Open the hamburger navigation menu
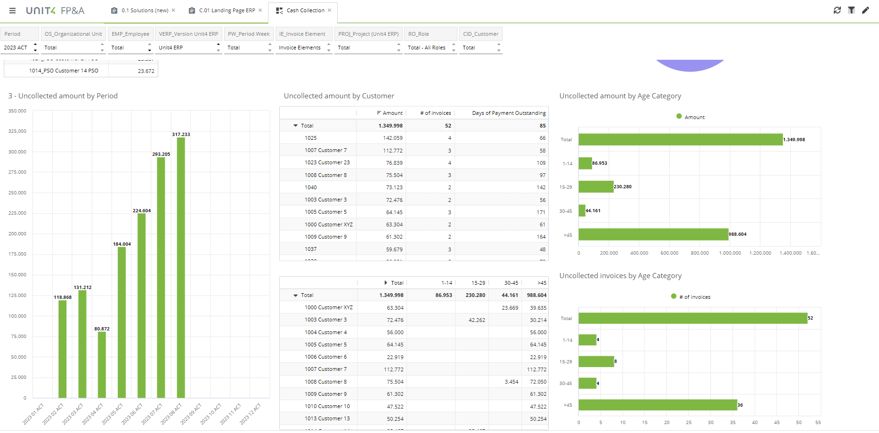Screen dimensions: 879x433 [12, 10]
